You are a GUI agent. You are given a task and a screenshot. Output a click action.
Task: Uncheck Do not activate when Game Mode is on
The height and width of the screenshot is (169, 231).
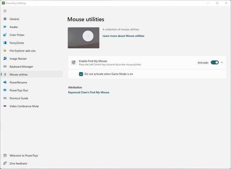(81, 74)
